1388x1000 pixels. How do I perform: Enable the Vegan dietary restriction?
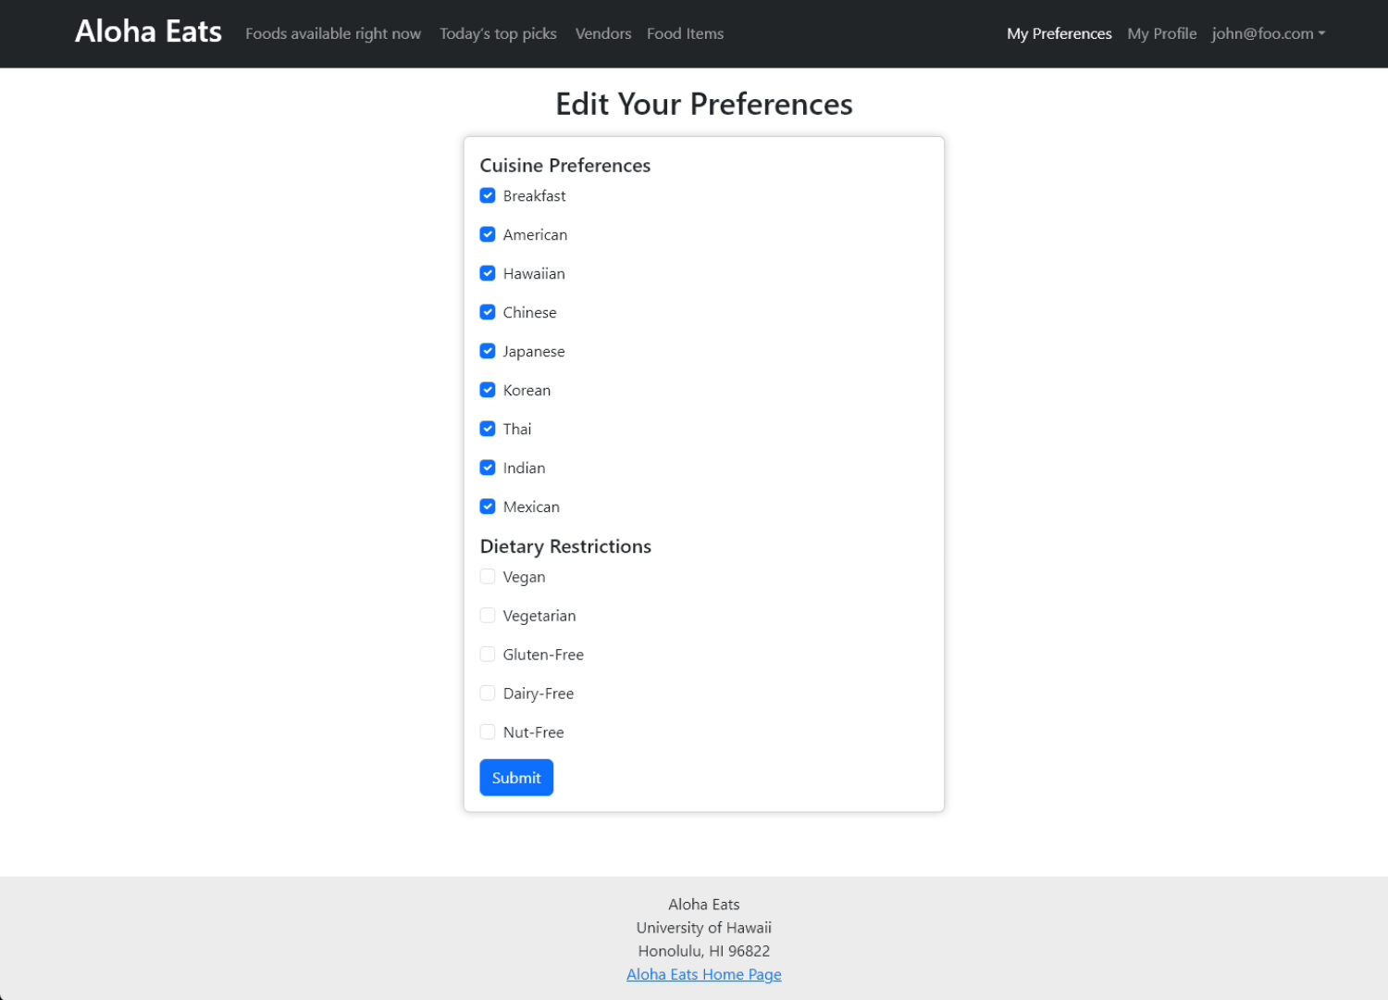coord(488,577)
